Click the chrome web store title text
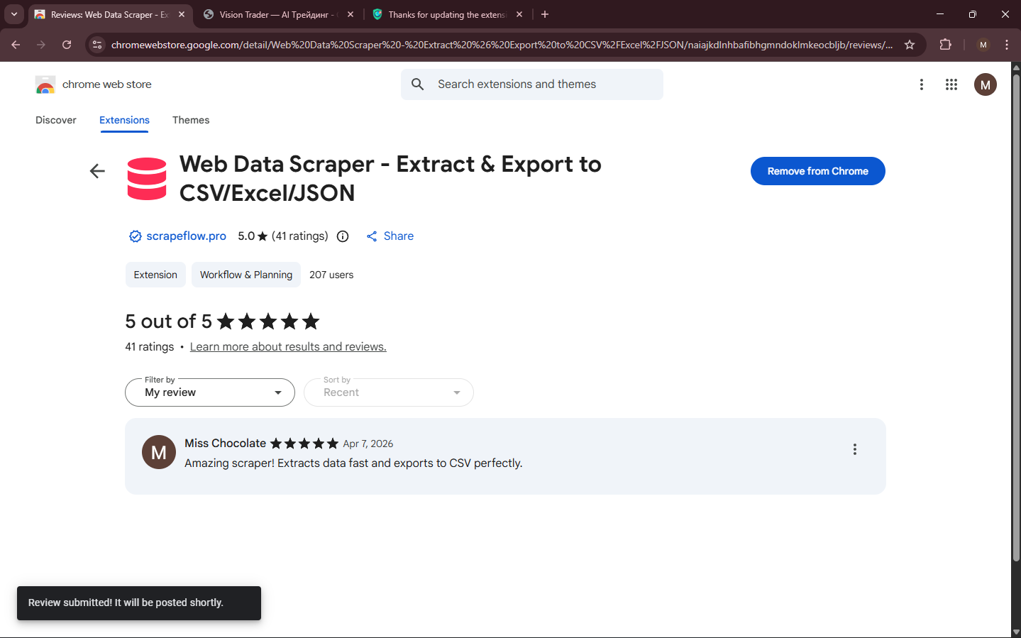 point(107,84)
